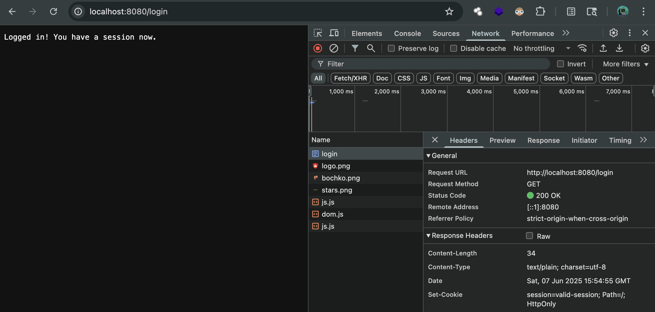Image resolution: width=655 pixels, height=312 pixels.
Task: Clear the network log
Action: 334,48
